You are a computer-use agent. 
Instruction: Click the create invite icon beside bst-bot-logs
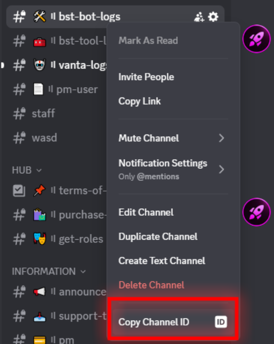(199, 17)
